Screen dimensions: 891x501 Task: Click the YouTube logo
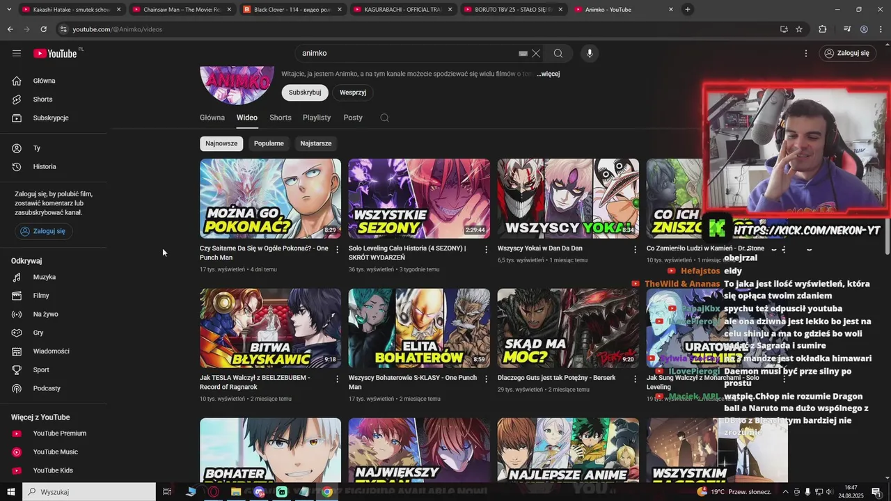click(x=56, y=53)
